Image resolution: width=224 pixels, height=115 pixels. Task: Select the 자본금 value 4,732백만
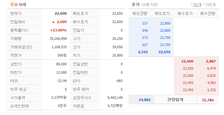tap(115, 106)
